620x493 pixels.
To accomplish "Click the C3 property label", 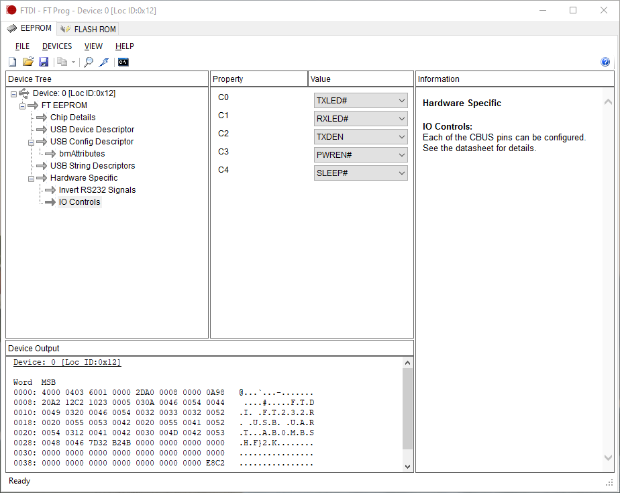I will [x=223, y=152].
